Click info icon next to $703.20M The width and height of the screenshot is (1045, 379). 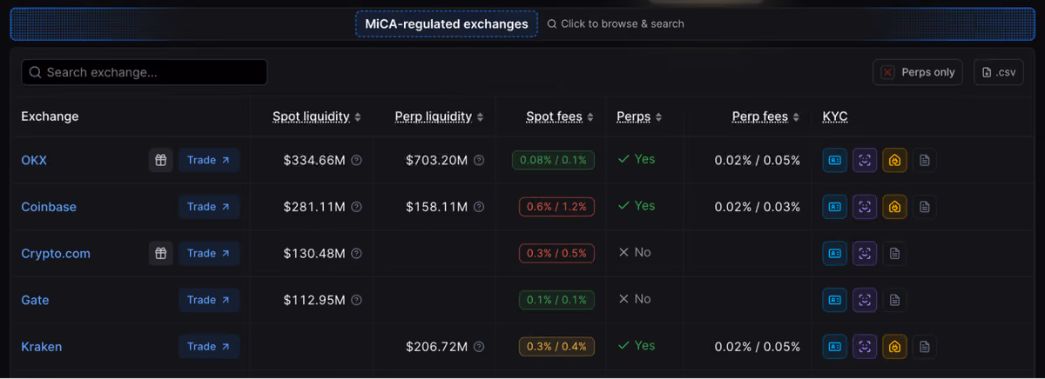pos(479,160)
